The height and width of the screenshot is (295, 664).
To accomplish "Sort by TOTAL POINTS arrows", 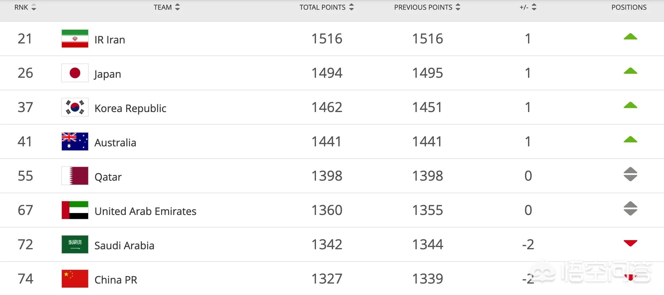I will coord(351,7).
